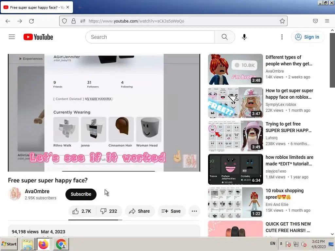Open 'How to get super super happy face' title

click(289, 94)
